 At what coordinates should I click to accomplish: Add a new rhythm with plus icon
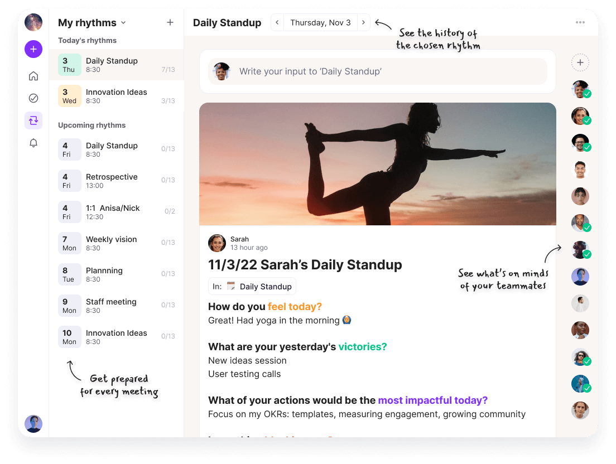point(170,23)
